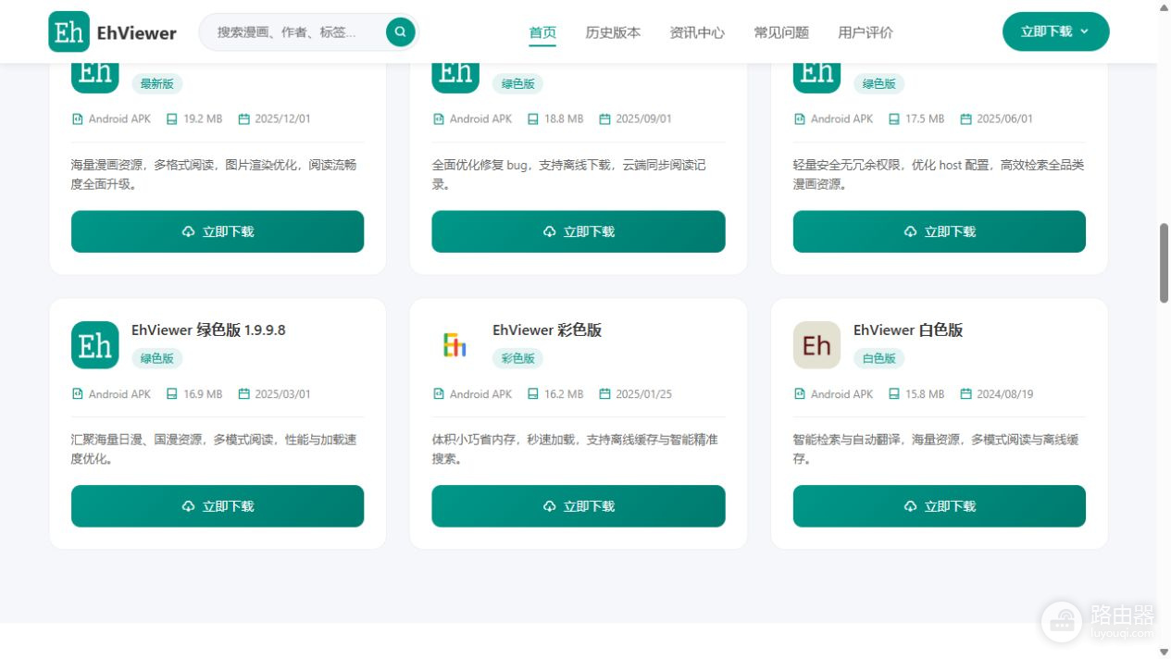Image resolution: width=1171 pixels, height=659 pixels.
Task: Click disk size icon beside 19.2 MB
Action: (172, 118)
